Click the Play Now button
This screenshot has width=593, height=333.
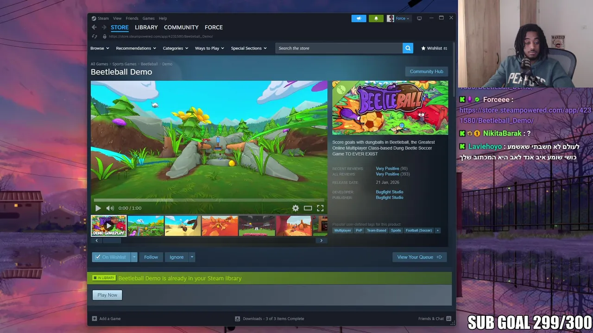coord(107,295)
